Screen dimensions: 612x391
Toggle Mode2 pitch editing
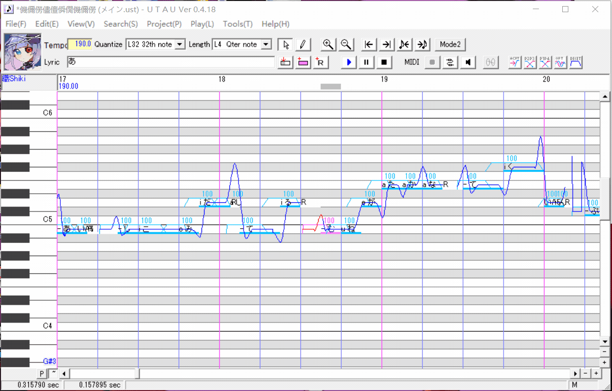[x=450, y=45]
